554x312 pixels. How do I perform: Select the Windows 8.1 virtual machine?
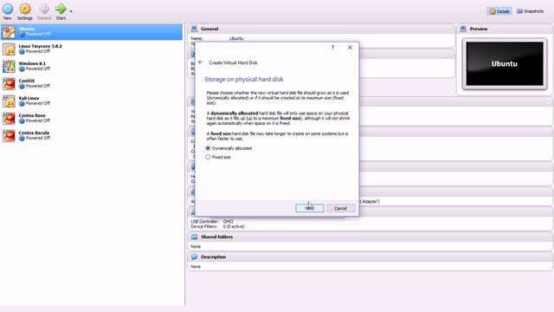point(92,66)
